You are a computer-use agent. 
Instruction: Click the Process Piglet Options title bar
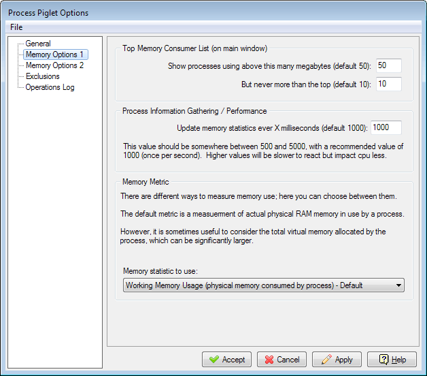(x=204, y=12)
